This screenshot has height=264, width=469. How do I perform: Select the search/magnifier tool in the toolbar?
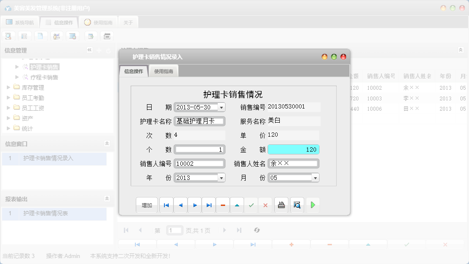tap(8, 36)
